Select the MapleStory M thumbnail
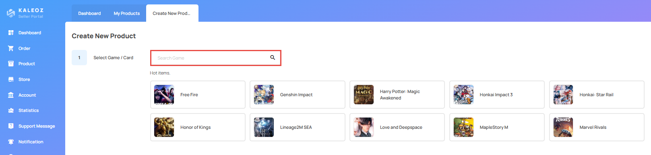Image resolution: width=651 pixels, height=155 pixels. pos(464,127)
